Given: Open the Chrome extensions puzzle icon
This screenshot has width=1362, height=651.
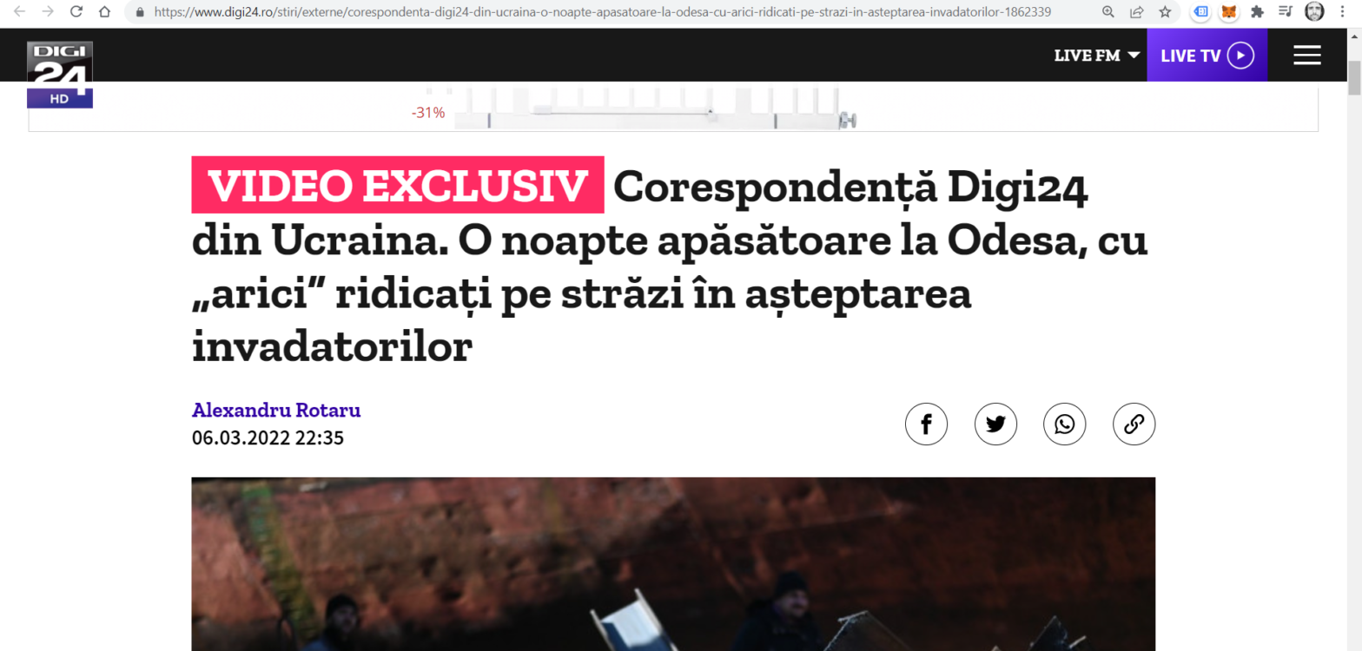Looking at the screenshot, I should tap(1257, 12).
